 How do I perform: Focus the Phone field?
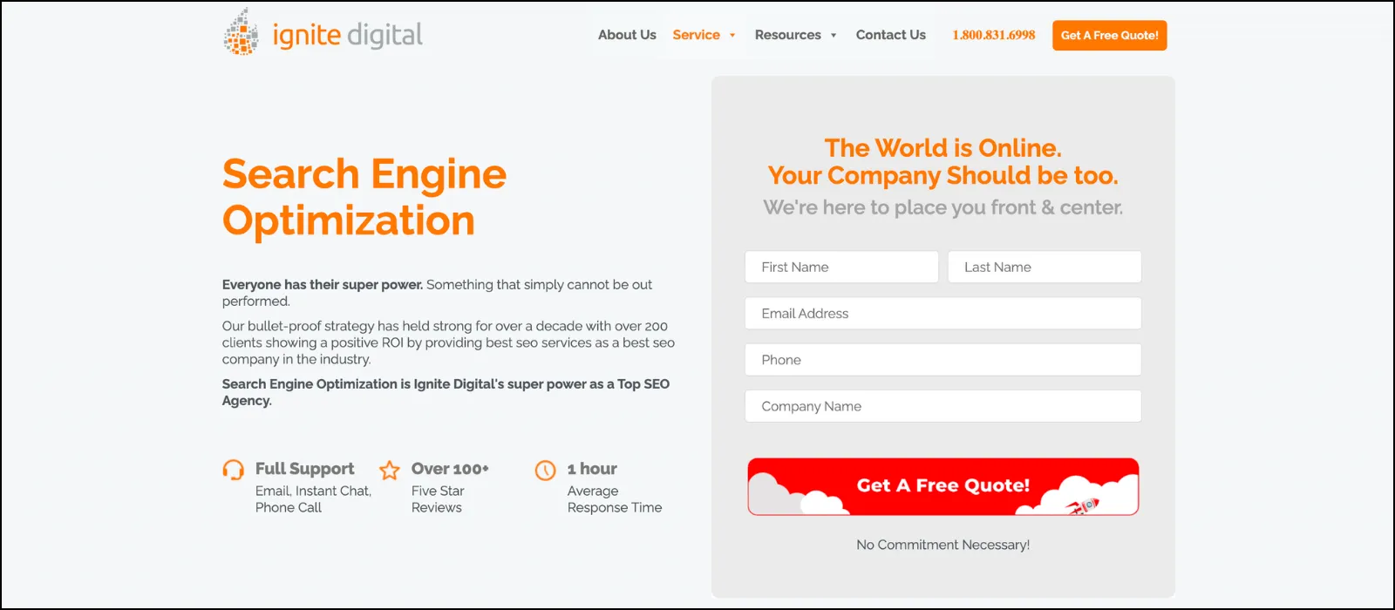click(942, 360)
